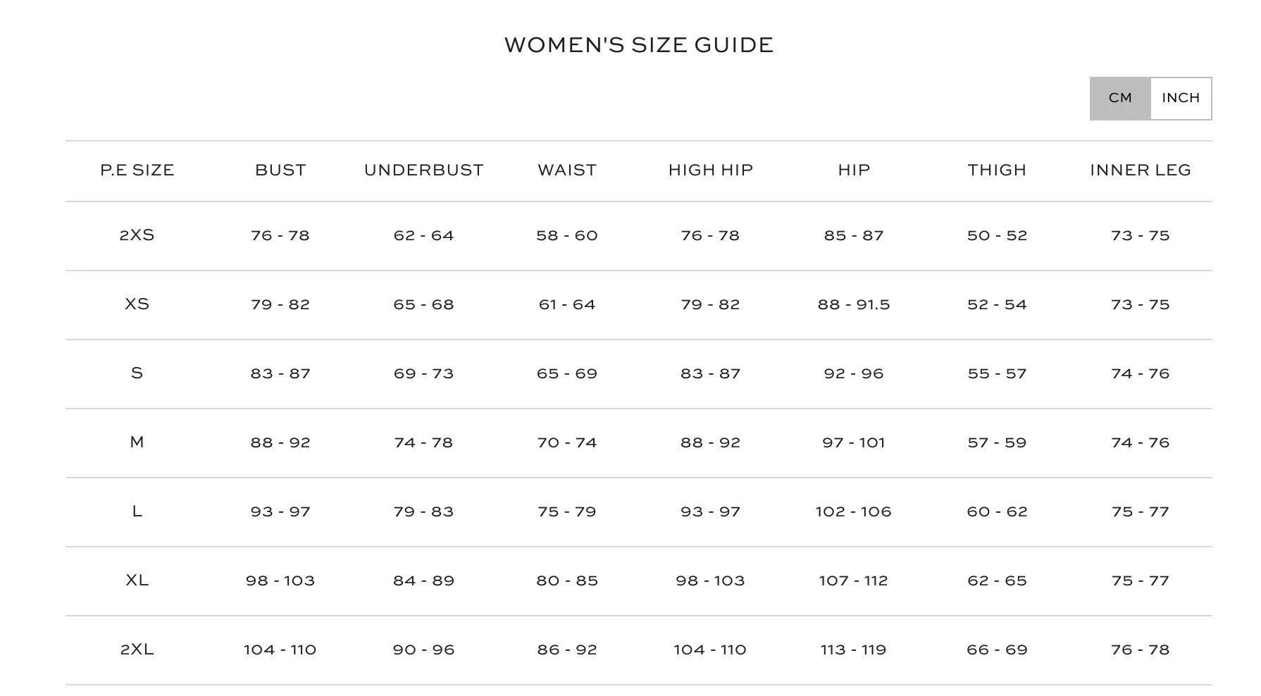Select the M size row label

tap(137, 442)
